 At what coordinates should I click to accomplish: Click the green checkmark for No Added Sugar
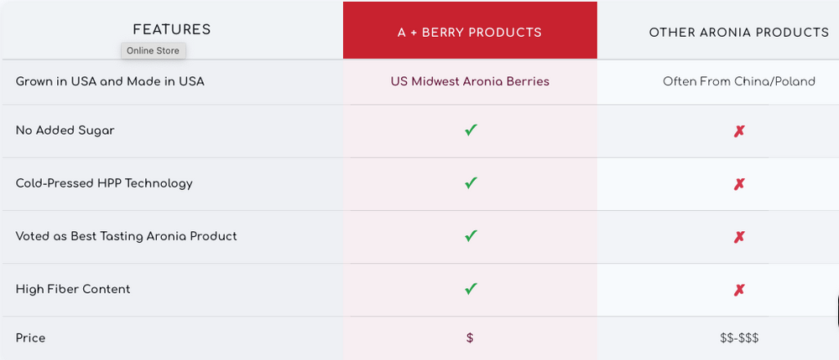click(471, 131)
